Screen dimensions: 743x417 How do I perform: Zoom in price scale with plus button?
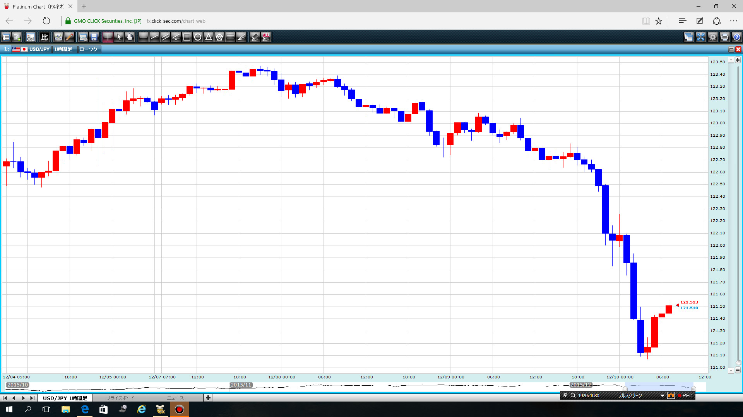738,60
